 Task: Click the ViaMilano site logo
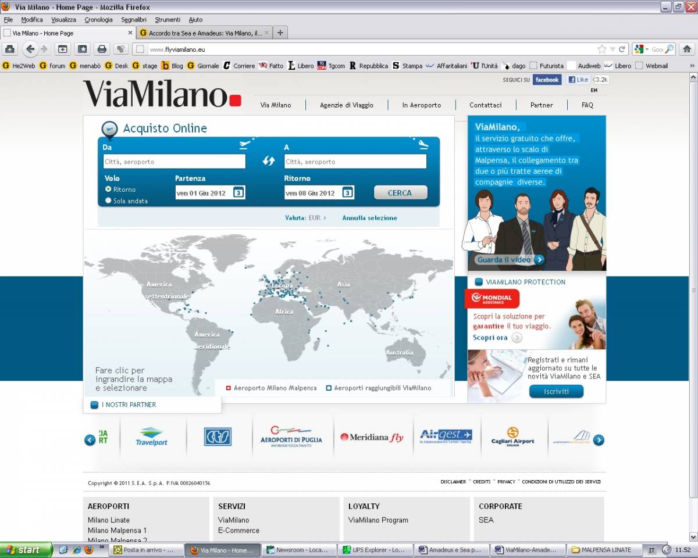(x=162, y=94)
